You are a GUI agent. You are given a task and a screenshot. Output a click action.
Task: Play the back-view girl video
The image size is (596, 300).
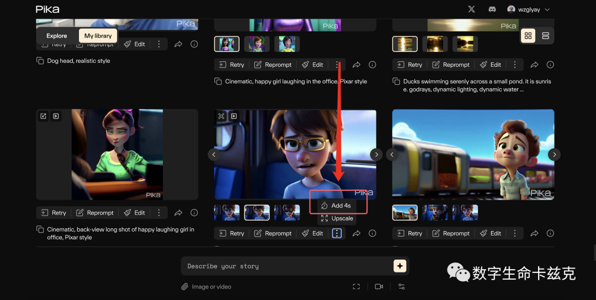coord(56,116)
